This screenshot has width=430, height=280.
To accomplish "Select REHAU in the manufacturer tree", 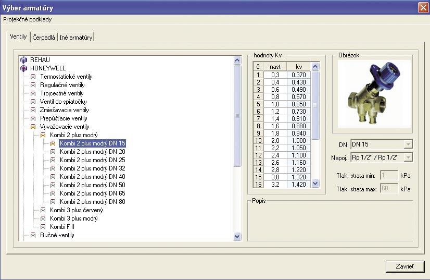I will pyautogui.click(x=40, y=60).
